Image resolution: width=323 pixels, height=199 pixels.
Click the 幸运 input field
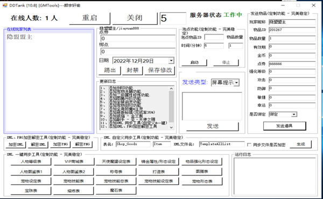tap(292, 105)
